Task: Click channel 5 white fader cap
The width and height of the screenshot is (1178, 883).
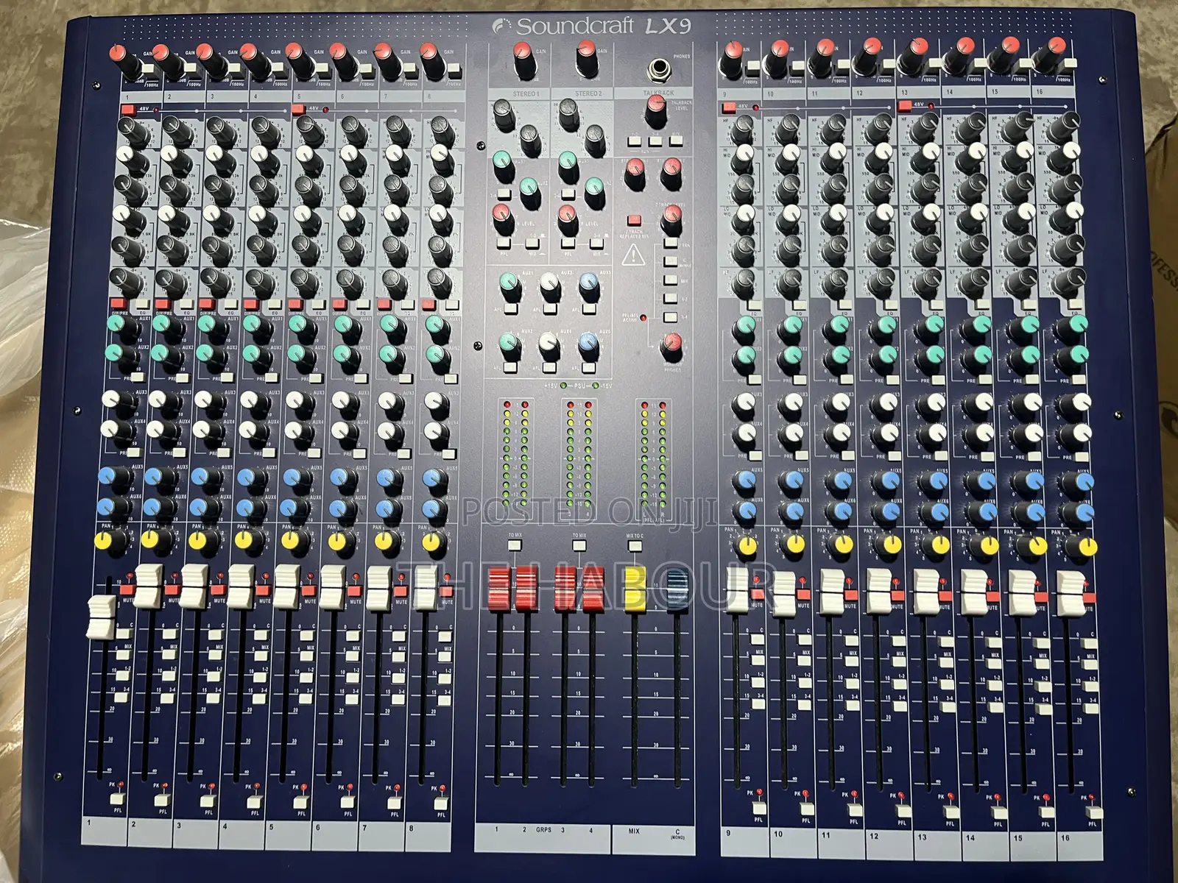Action: [x=287, y=586]
